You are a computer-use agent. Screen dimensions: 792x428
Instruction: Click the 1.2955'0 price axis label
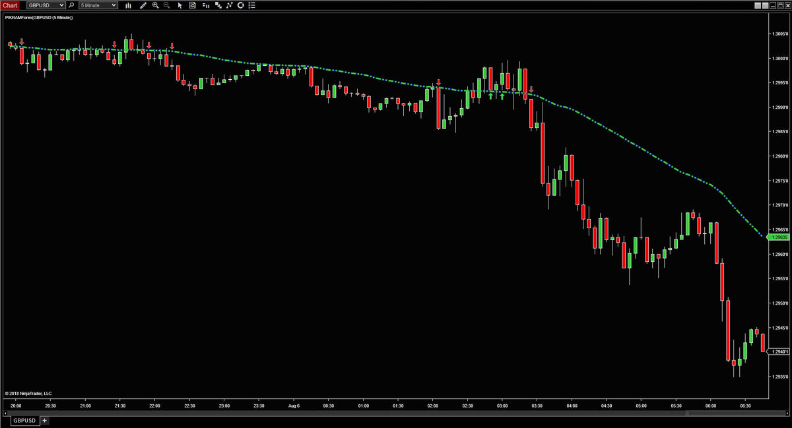tap(780, 278)
